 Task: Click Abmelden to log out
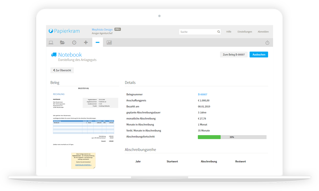click(x=263, y=32)
